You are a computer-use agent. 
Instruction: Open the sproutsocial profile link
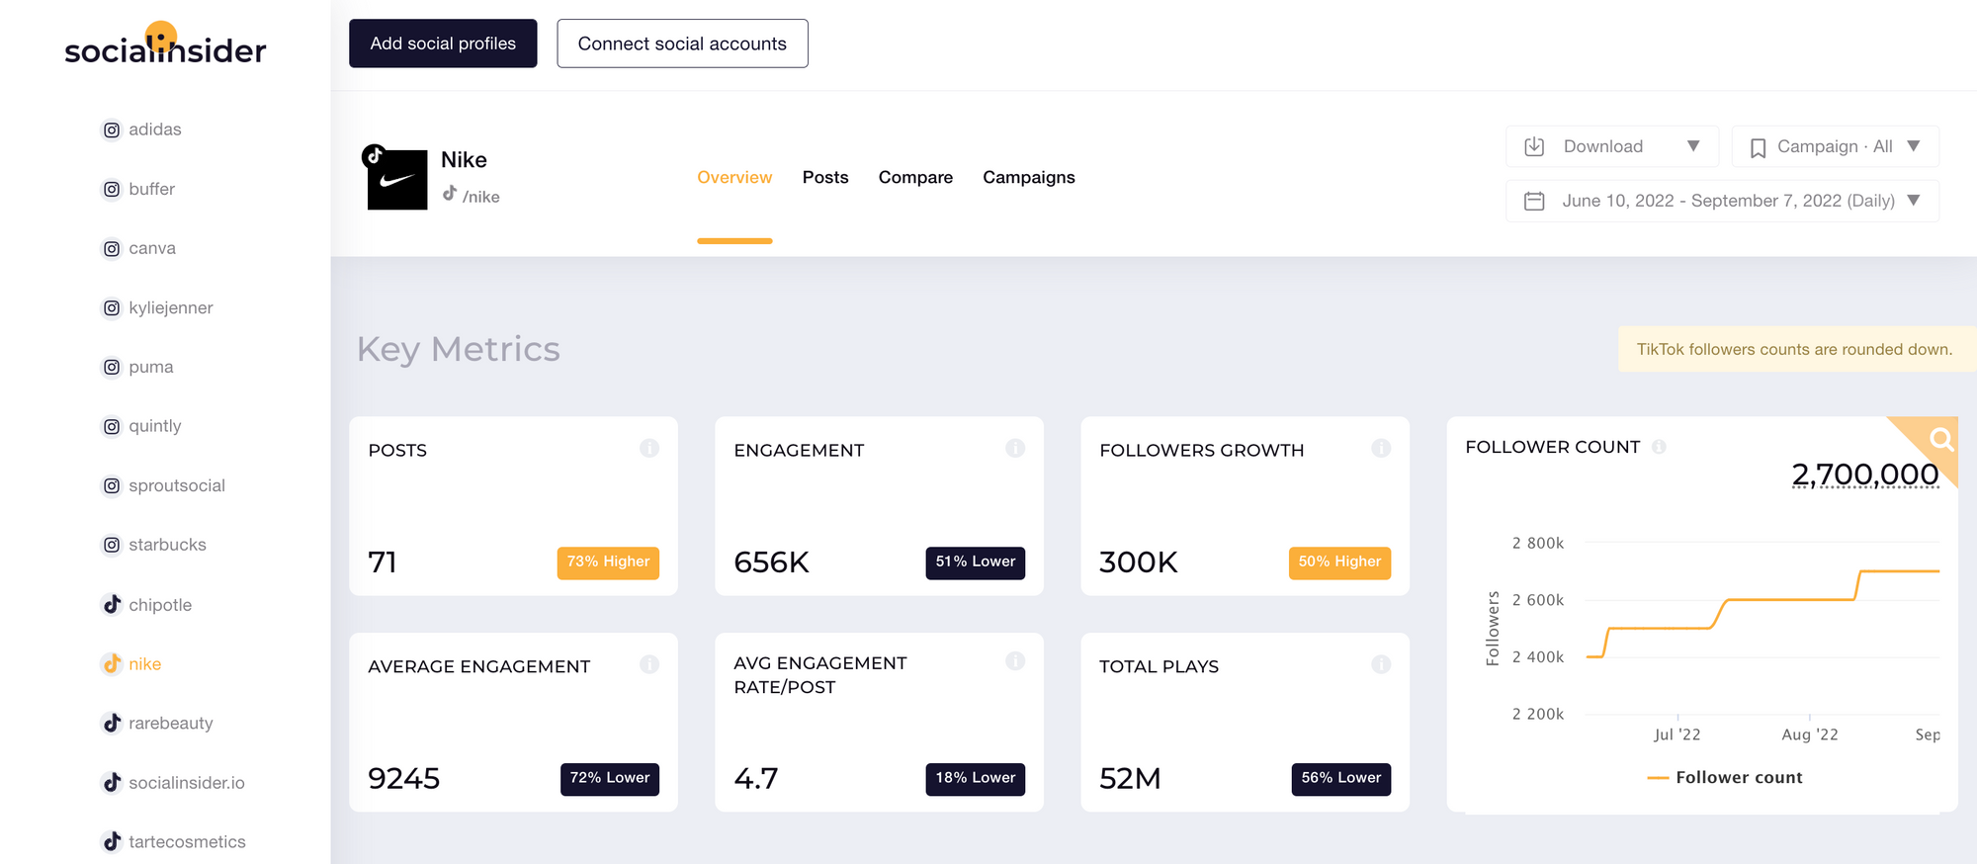[177, 485]
